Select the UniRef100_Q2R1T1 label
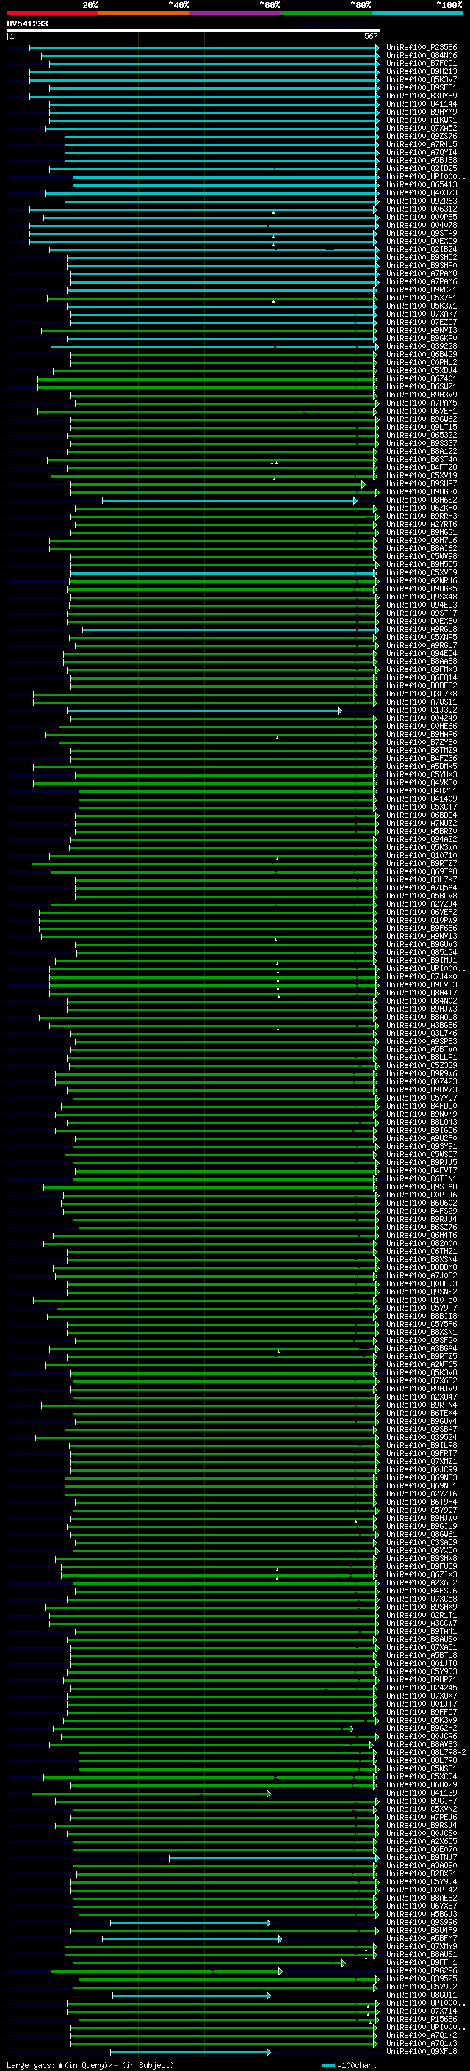This screenshot has height=2071, width=470. tap(421, 1616)
